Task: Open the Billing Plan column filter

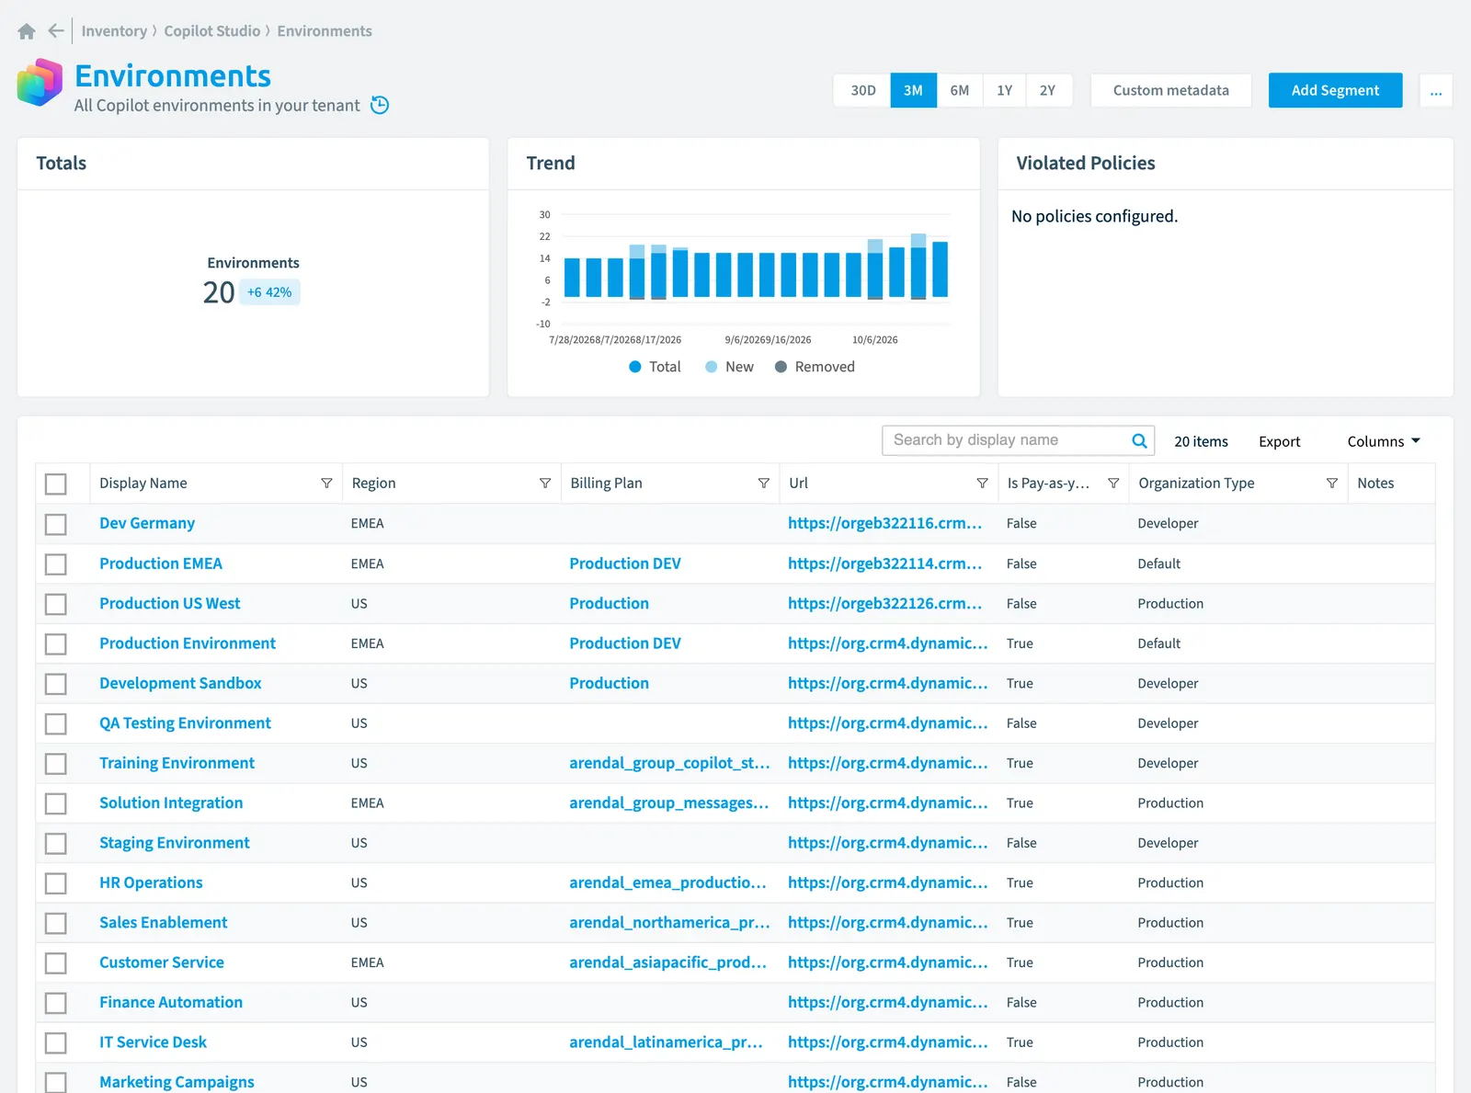Action: 763,484
